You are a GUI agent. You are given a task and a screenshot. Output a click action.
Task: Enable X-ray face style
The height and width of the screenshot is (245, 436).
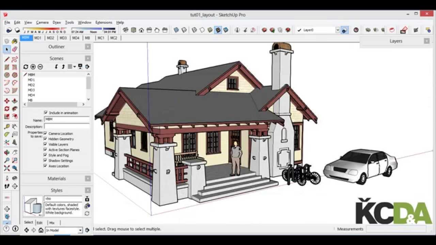(176, 30)
